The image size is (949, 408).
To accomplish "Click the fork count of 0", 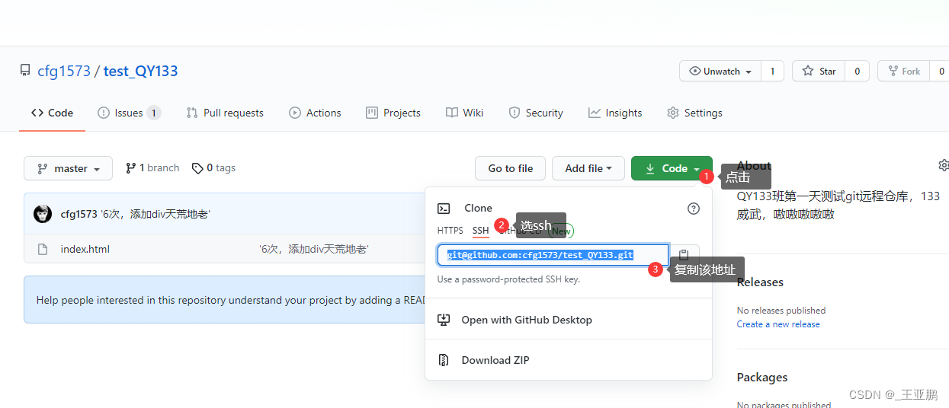I will coord(941,72).
